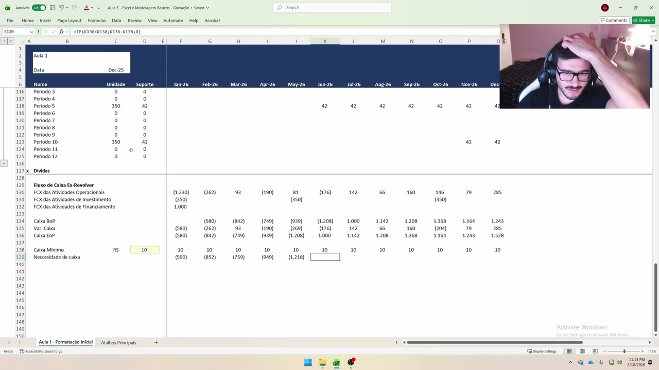Click the Insert Function fx icon
Viewport: 659px width, 370px height.
point(61,32)
